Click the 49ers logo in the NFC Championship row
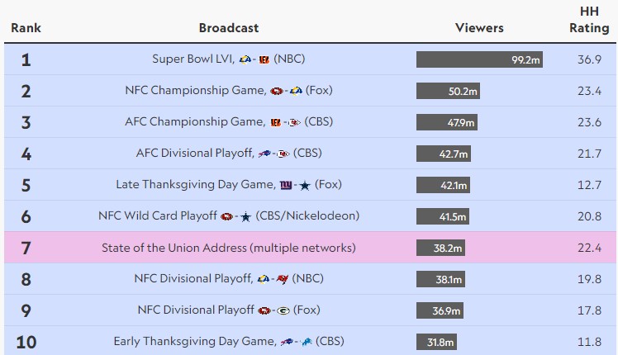 [275, 91]
